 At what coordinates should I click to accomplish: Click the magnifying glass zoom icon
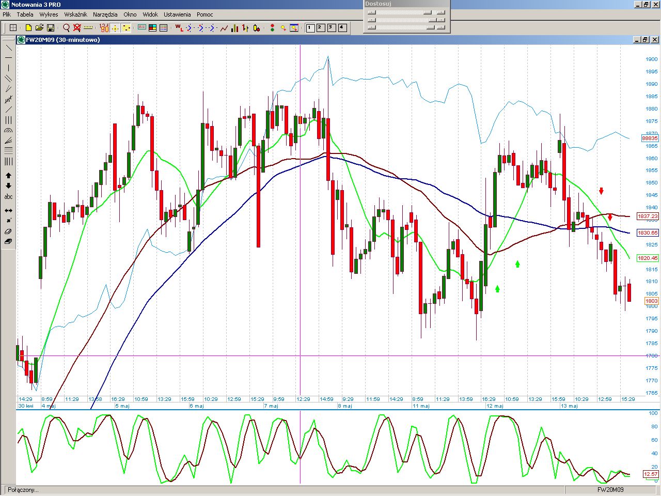pos(66,28)
